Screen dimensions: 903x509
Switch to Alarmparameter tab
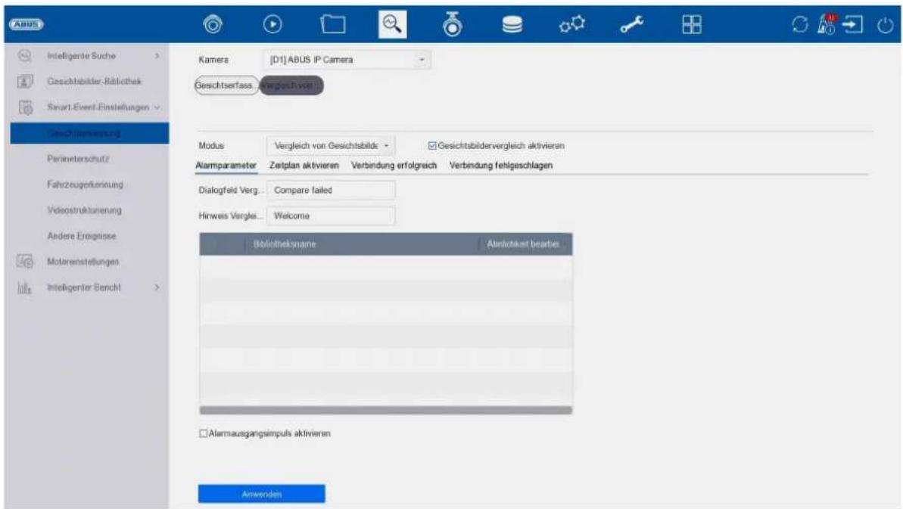click(226, 165)
